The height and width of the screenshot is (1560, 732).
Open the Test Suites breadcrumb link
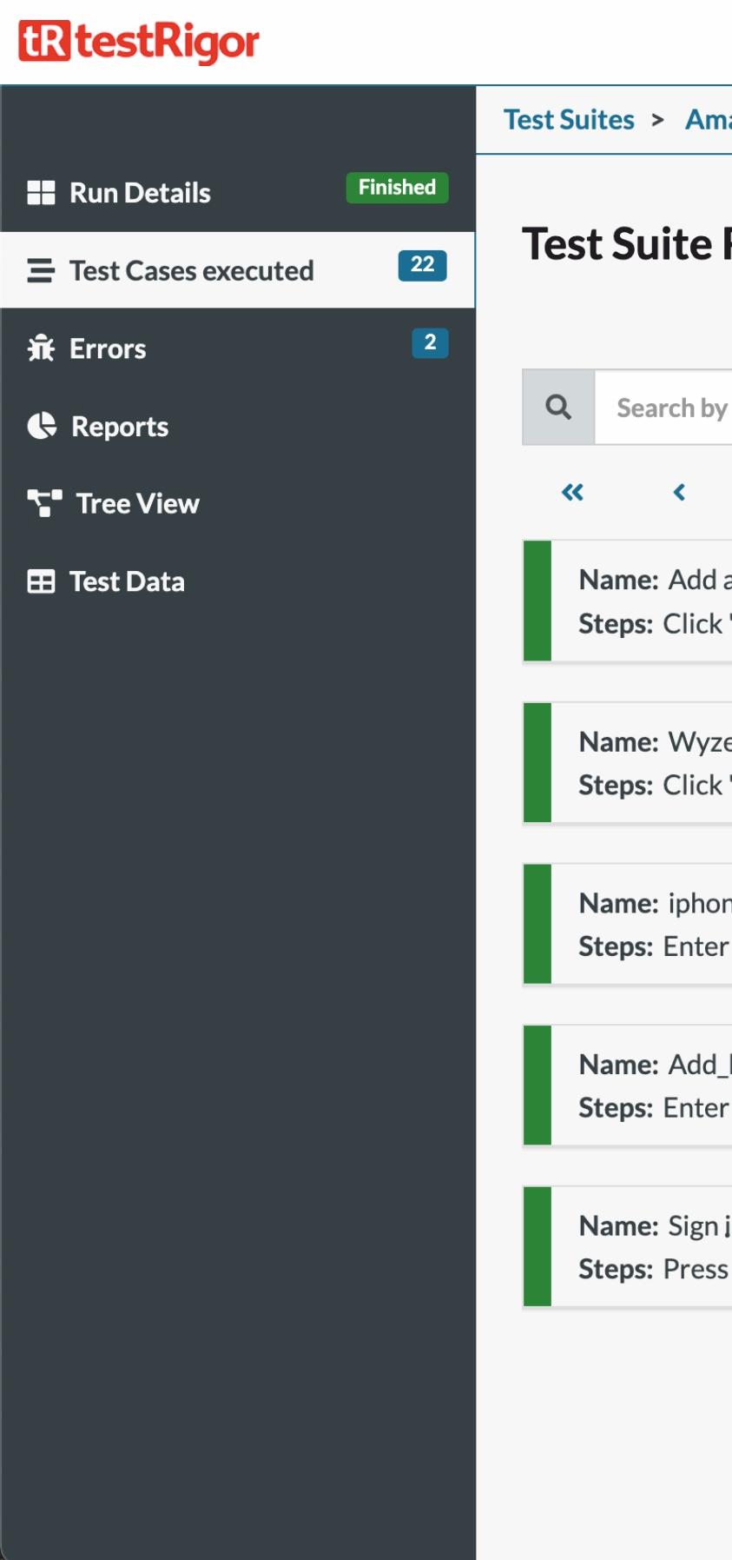[x=569, y=120]
